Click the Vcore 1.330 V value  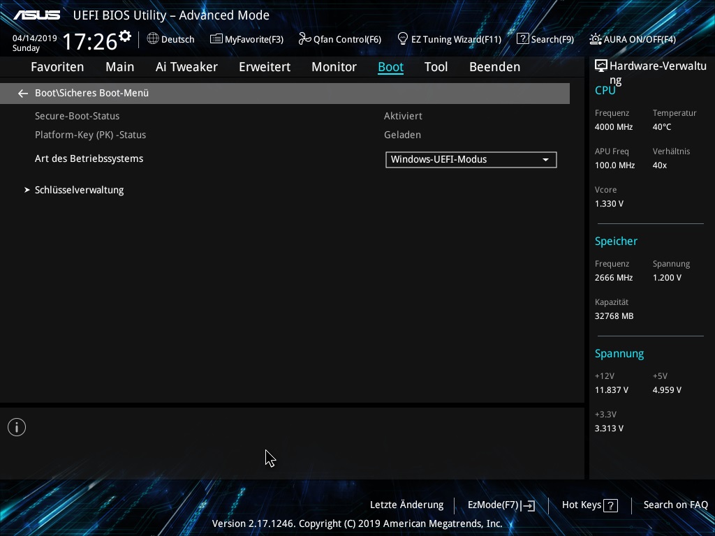point(609,204)
